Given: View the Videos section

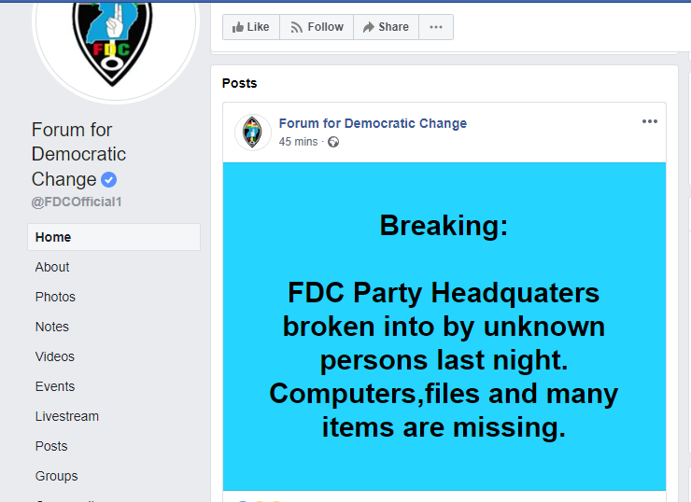Looking at the screenshot, I should tap(55, 356).
